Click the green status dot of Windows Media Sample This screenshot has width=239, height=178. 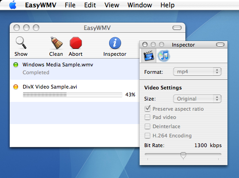16,65
